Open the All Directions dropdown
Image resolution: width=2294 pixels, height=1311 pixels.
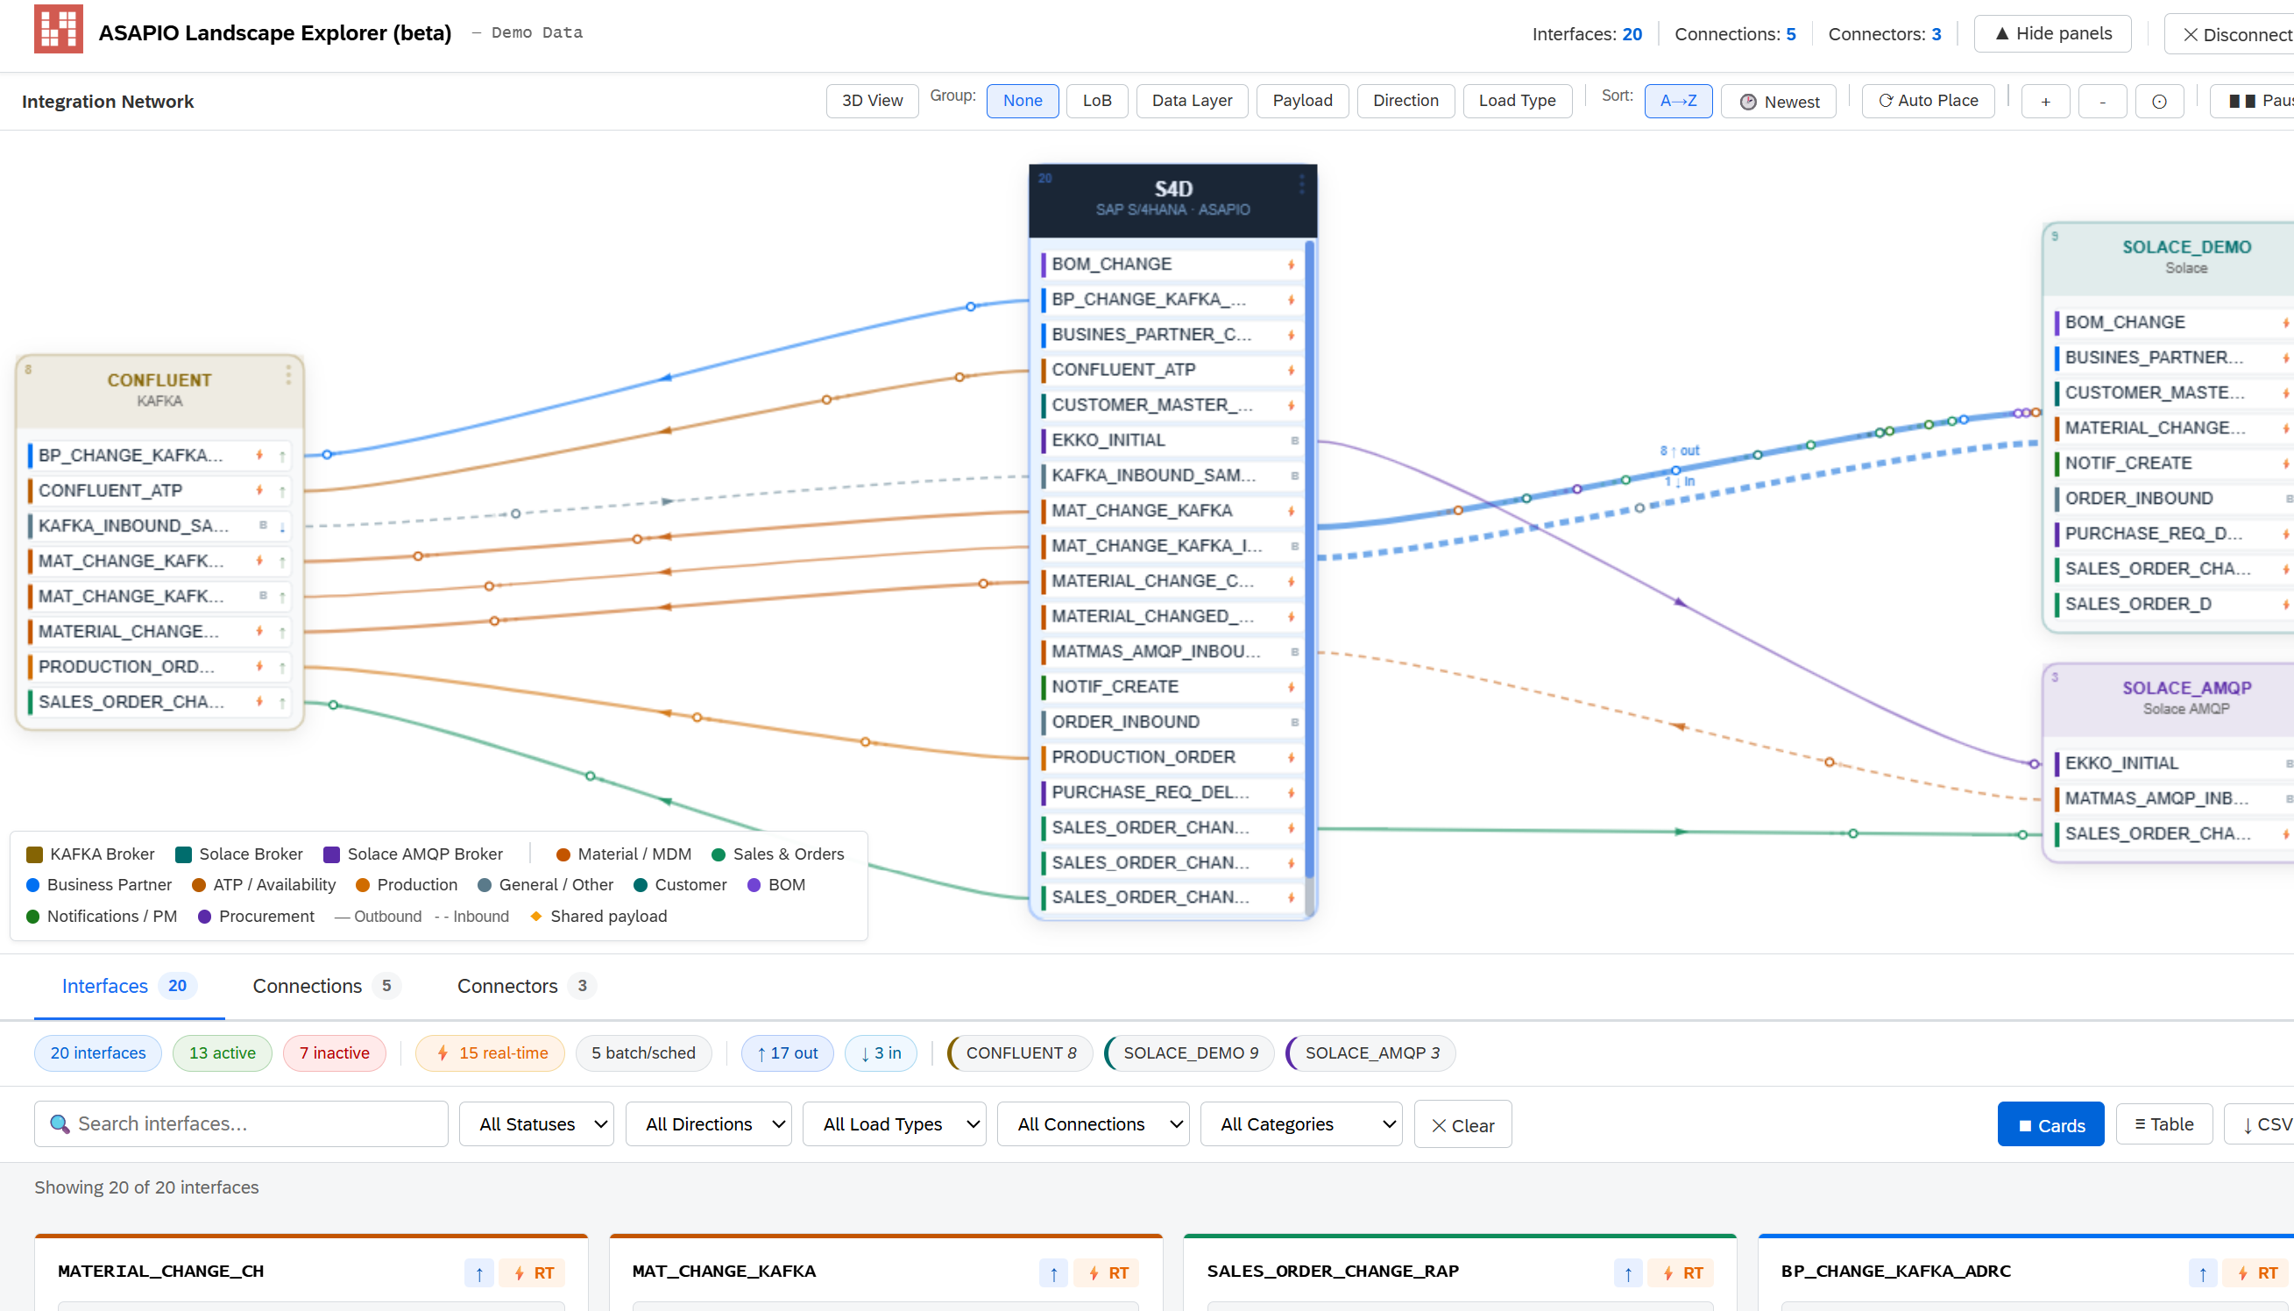point(709,1123)
